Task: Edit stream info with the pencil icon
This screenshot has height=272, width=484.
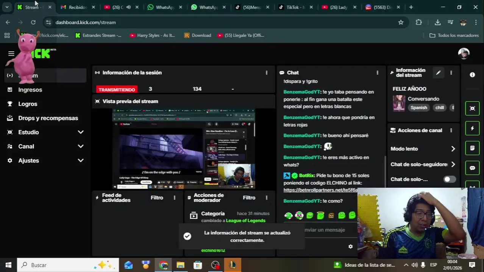Action: (438, 73)
